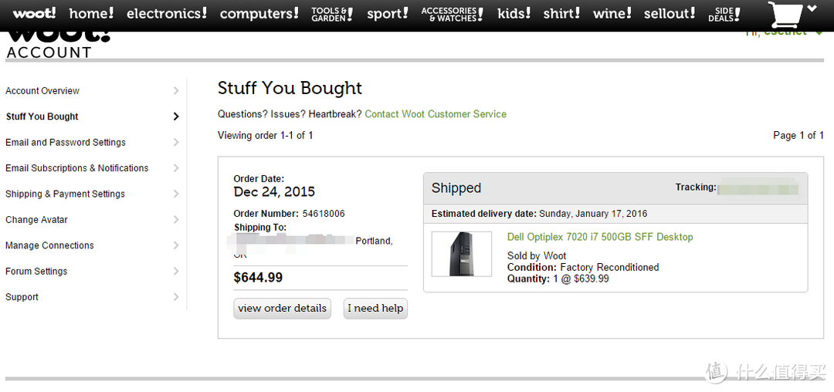
Task: Open the Dell Optiplex 7020 product link
Action: click(x=600, y=237)
